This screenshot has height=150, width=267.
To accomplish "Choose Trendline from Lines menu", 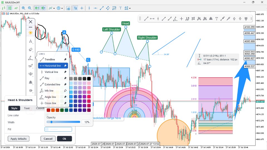I will (53, 60).
